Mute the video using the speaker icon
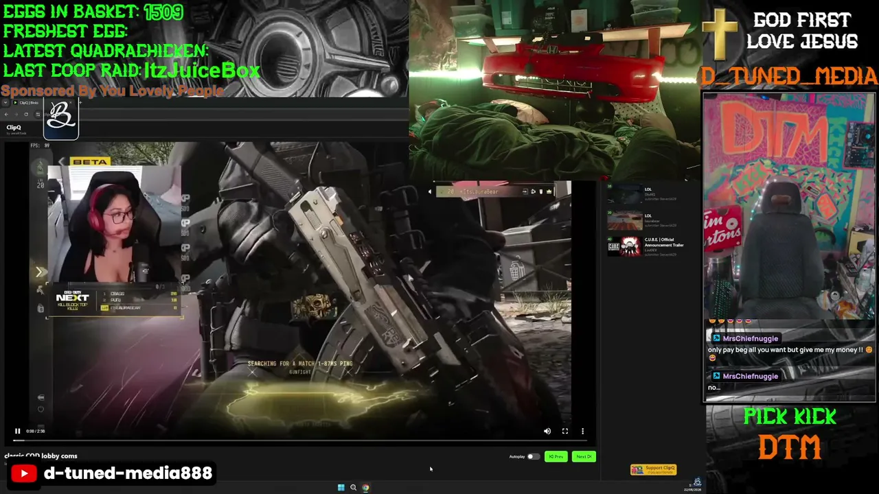The width and height of the screenshot is (879, 494). tap(547, 432)
